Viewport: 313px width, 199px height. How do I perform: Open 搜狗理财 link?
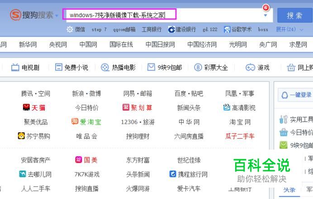point(138,136)
